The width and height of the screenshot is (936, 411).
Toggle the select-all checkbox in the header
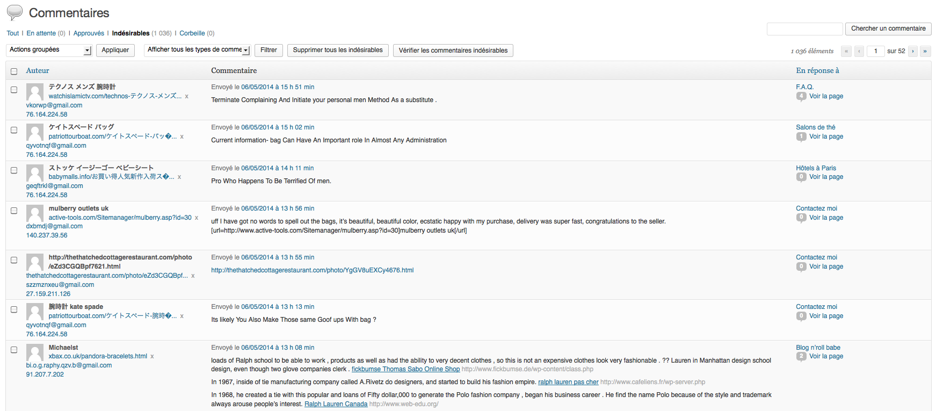[x=14, y=71]
